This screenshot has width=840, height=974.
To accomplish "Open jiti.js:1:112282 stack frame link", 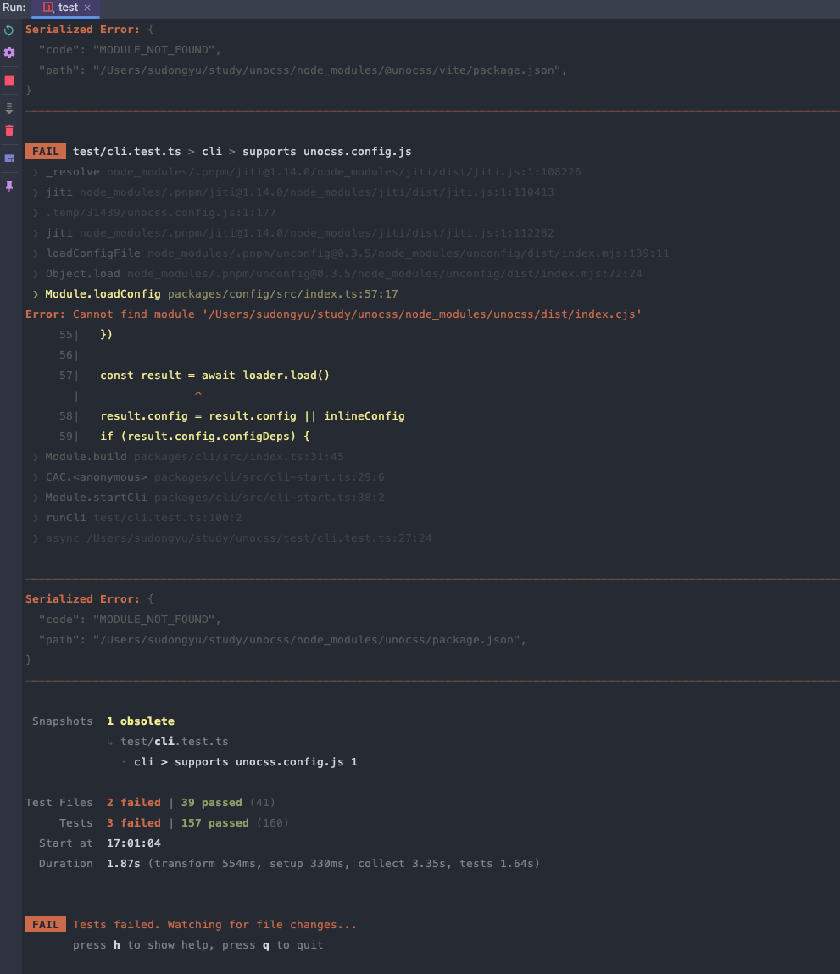I will (x=316, y=233).
